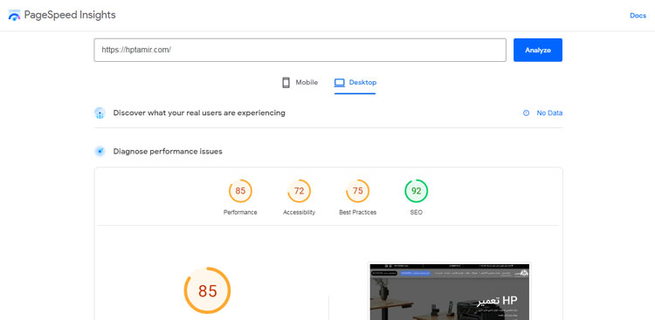655x320 pixels.
Task: Click the Performance label under the gauge
Action: pos(240,213)
